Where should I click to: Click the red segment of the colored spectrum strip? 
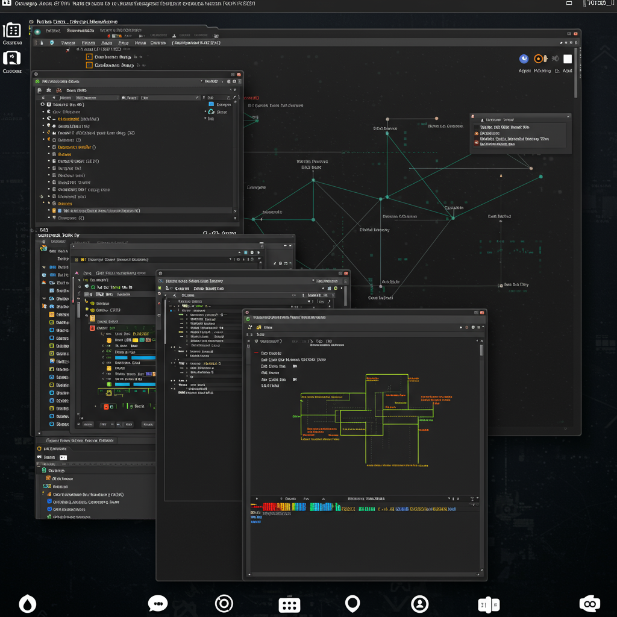point(270,507)
